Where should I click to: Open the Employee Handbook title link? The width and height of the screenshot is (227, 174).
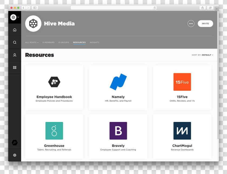[x=54, y=97]
